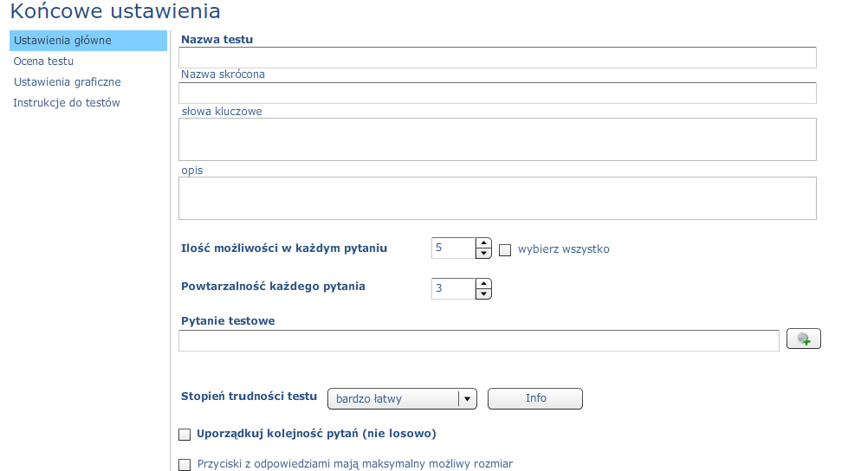Click into the Nazwa skrócona field
This screenshot has height=471, width=848.
(497, 93)
